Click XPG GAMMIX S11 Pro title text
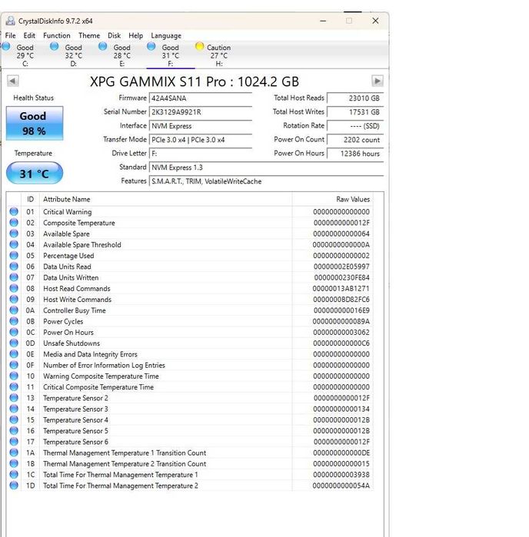The width and height of the screenshot is (529, 537). pos(195,82)
